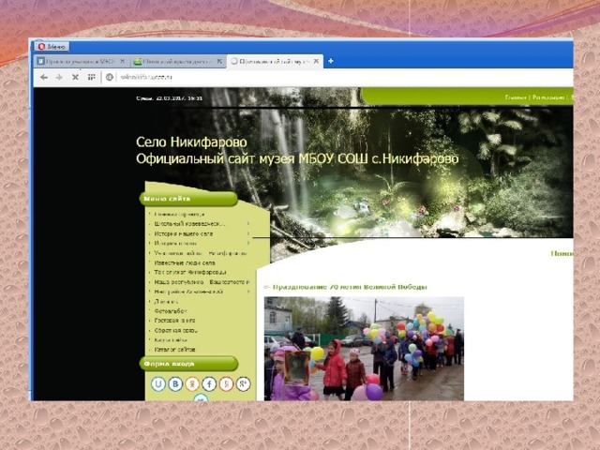Viewport: 600px width, 450px height.
Task: Expand the История нашего села submenu arrow
Action: tap(248, 233)
